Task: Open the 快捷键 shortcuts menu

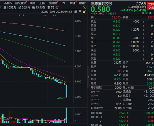Action: [53, 3]
